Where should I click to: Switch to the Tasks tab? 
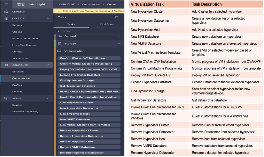coord(71,24)
